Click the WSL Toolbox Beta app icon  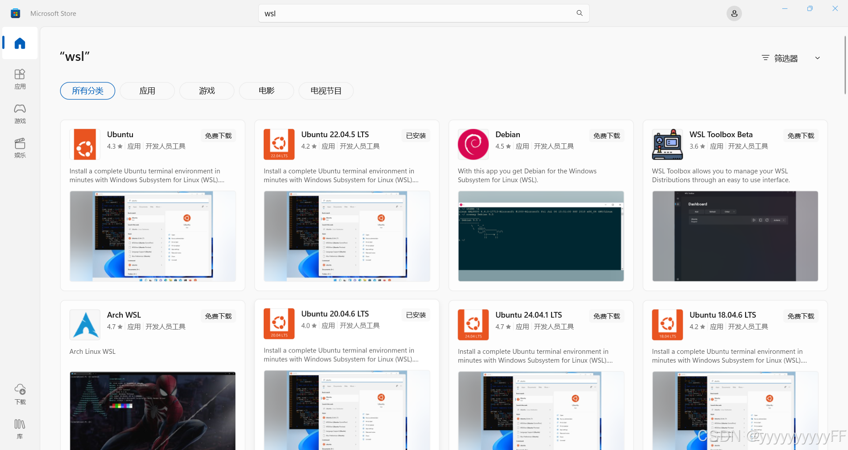coord(667,144)
